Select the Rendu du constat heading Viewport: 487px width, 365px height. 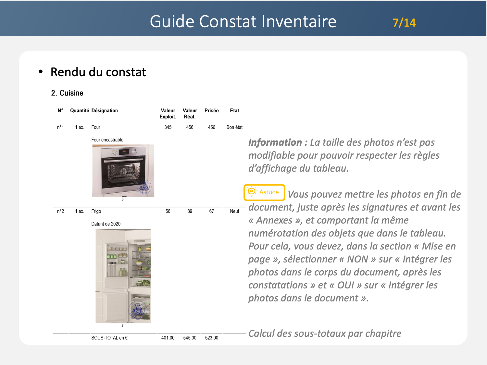[98, 72]
